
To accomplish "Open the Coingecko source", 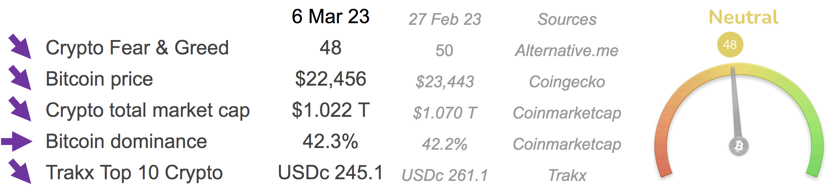I will click(566, 82).
